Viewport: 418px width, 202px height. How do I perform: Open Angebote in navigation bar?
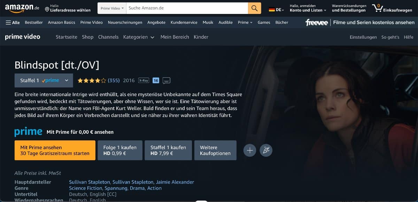point(156,22)
